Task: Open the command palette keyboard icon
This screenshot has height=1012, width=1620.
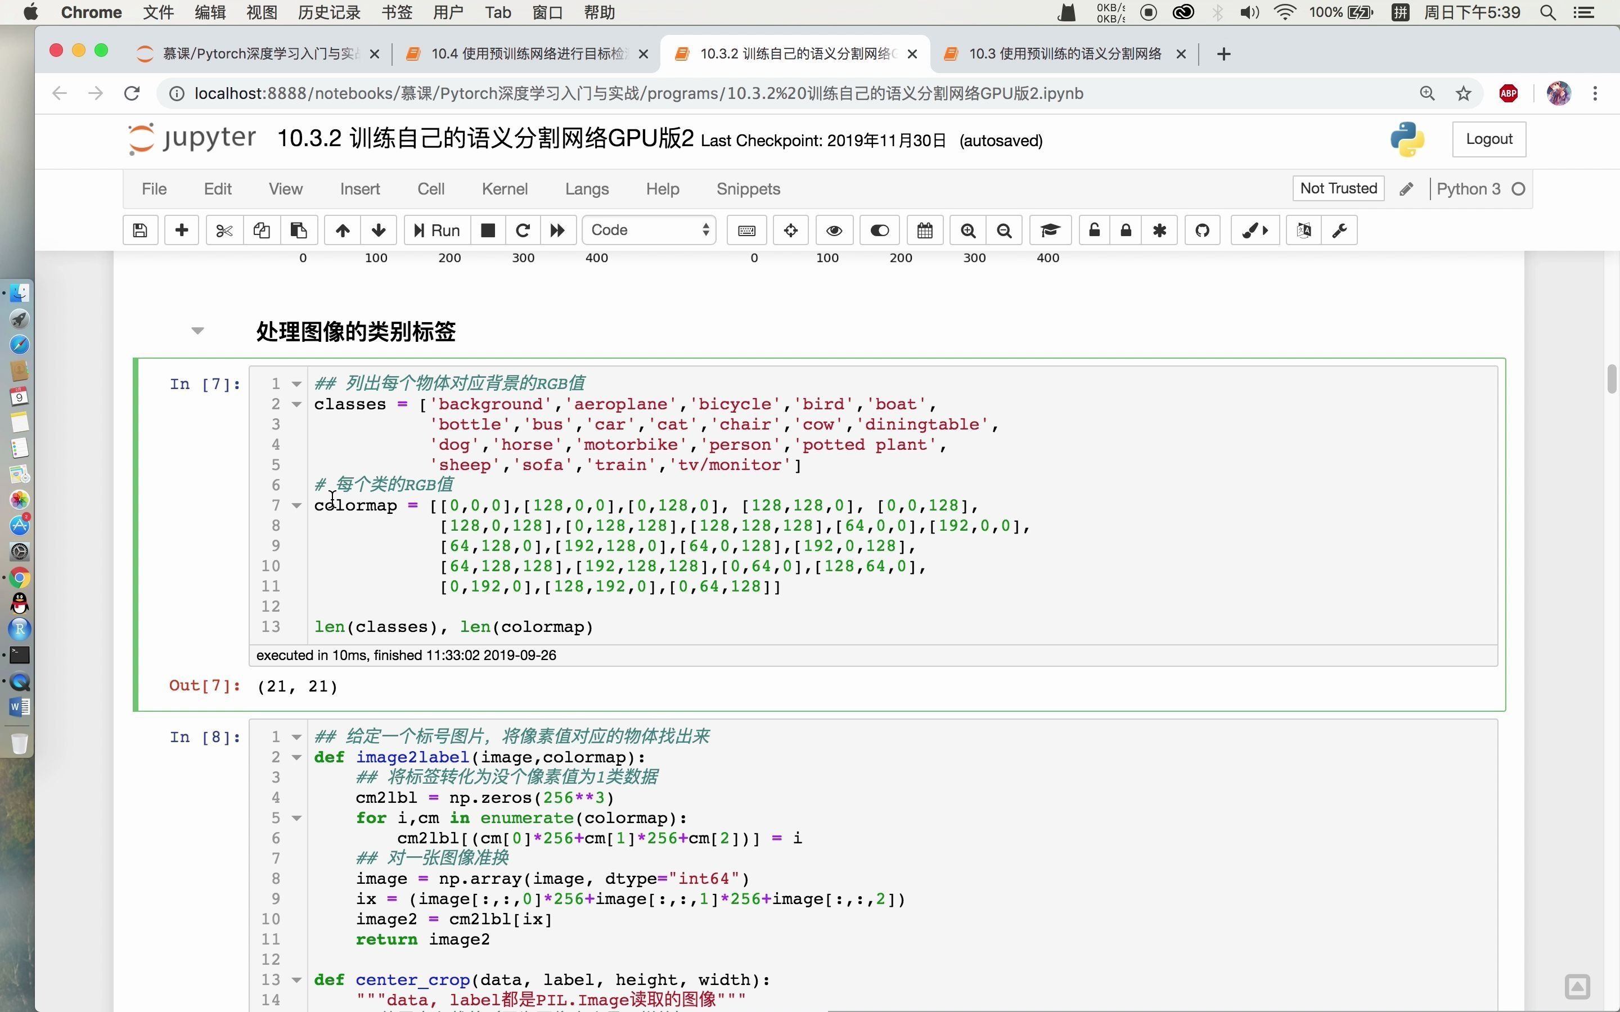Action: point(746,231)
